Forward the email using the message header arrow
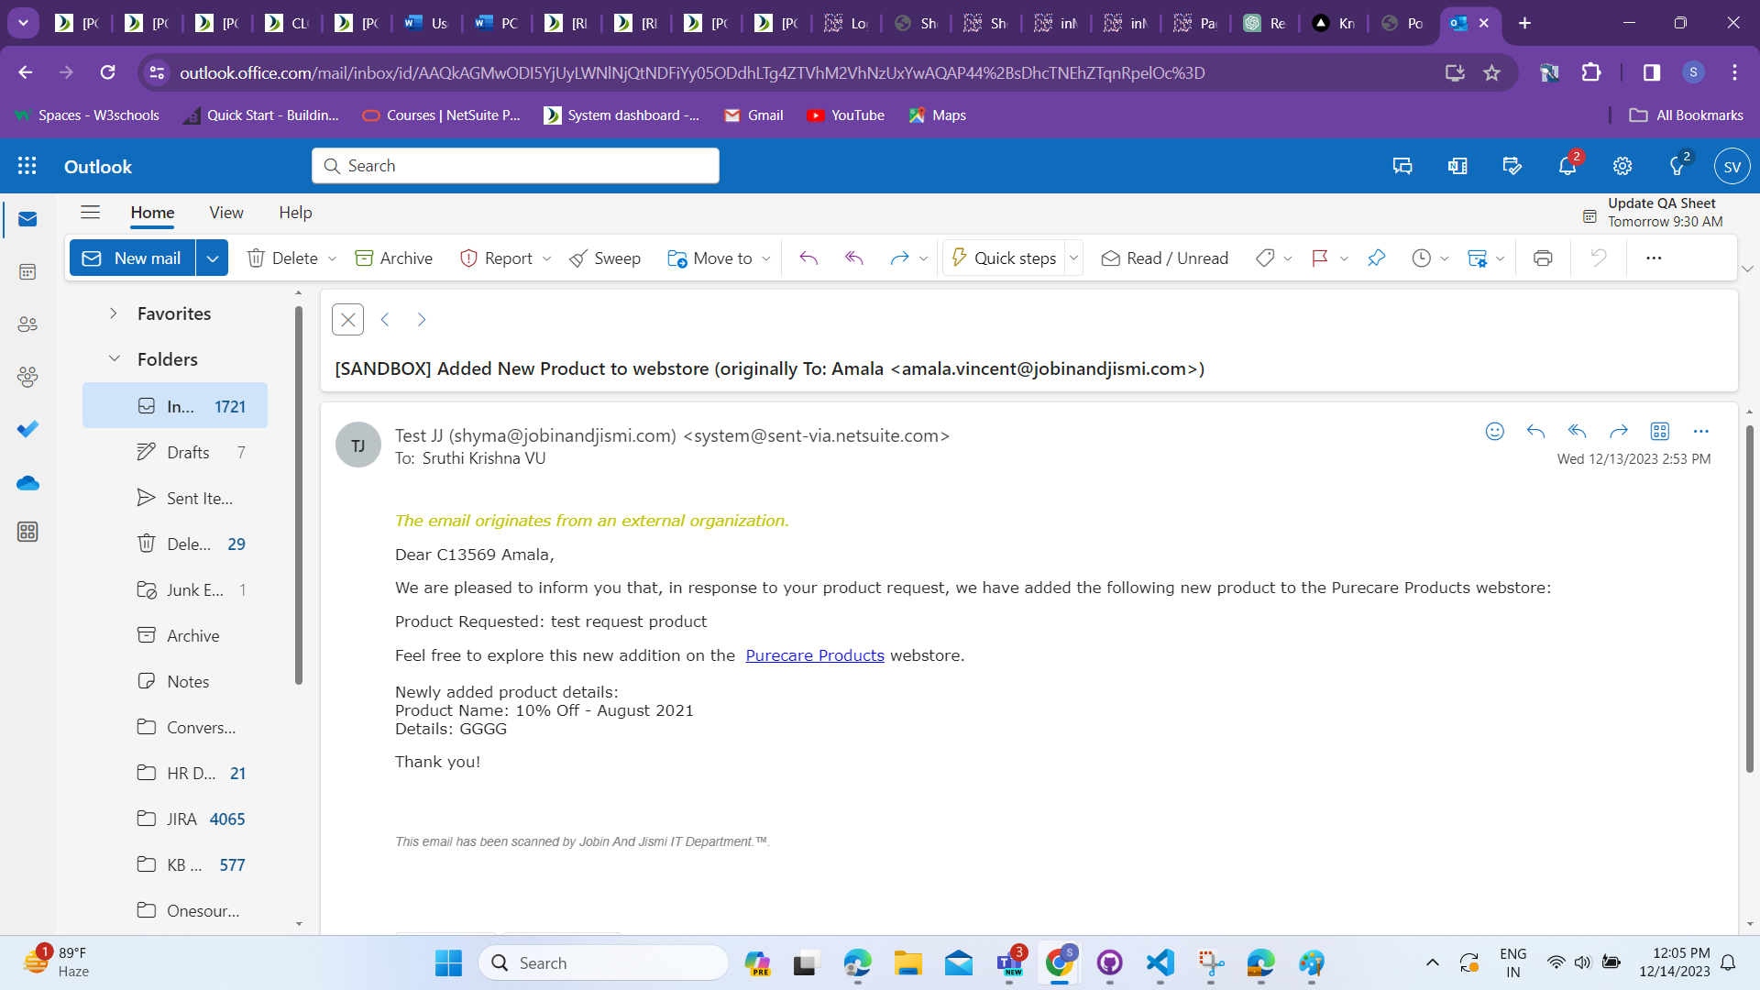 coord(1618,431)
